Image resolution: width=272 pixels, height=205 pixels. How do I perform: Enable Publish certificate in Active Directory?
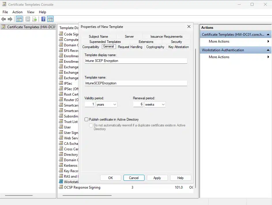(x=87, y=119)
